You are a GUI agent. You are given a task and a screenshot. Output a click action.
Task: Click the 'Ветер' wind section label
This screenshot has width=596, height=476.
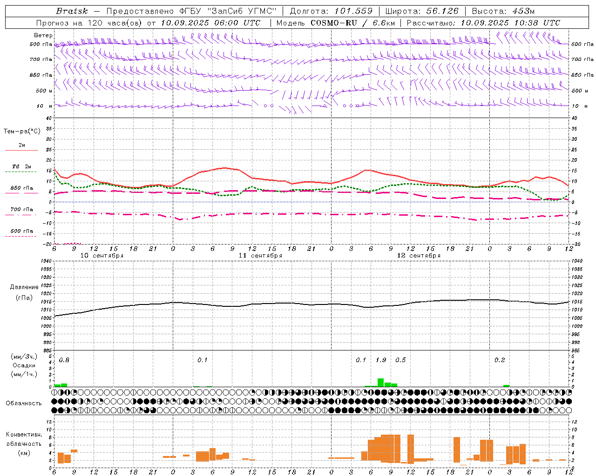point(43,35)
